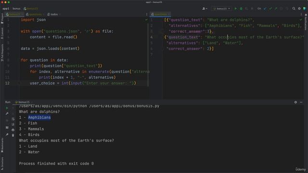This screenshot has height=173, width=308.
Task: Toggle soft-wrap in Run console
Action: point(13,119)
